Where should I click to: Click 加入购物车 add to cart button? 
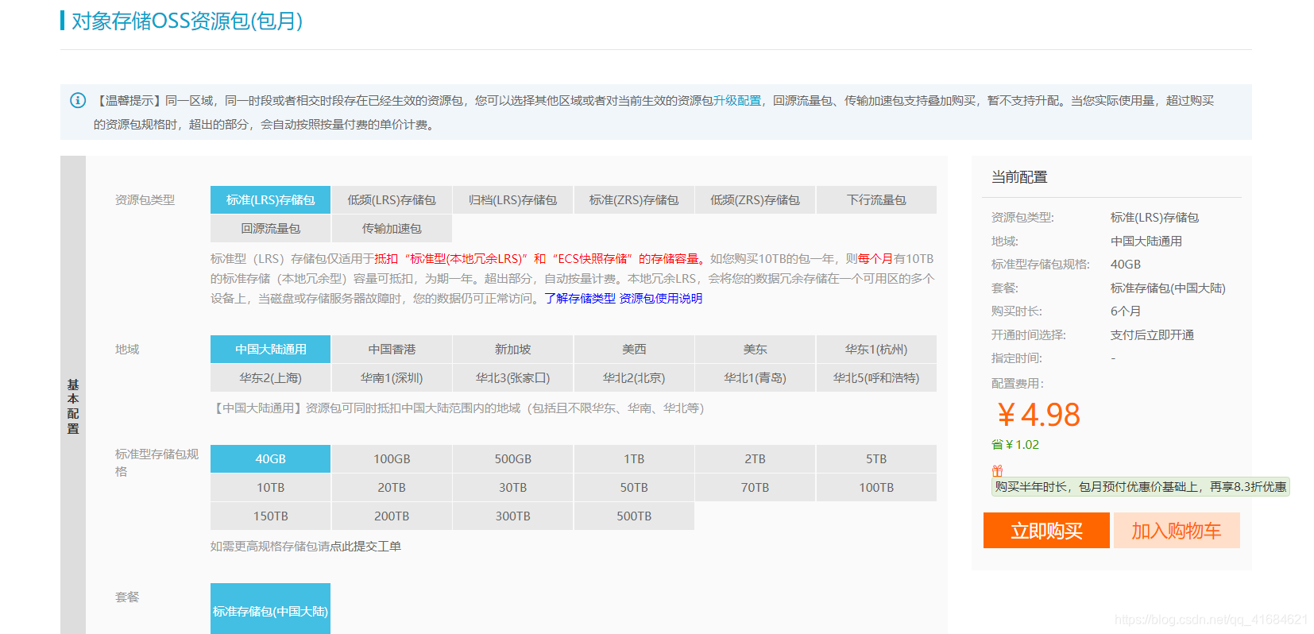click(x=1177, y=531)
